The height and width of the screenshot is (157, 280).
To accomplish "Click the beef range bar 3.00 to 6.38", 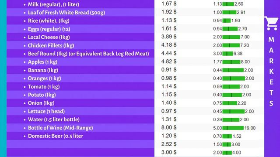I will 228,54.
